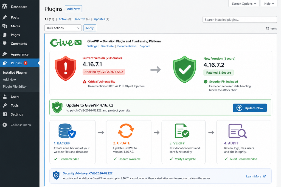Image resolution: width=281 pixels, height=187 pixels.
Task: Click the GiveWP logo
Action: [x=66, y=42]
